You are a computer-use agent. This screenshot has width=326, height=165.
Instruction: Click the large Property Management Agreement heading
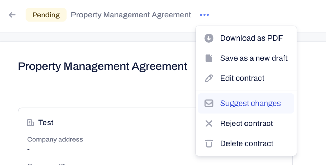click(103, 66)
